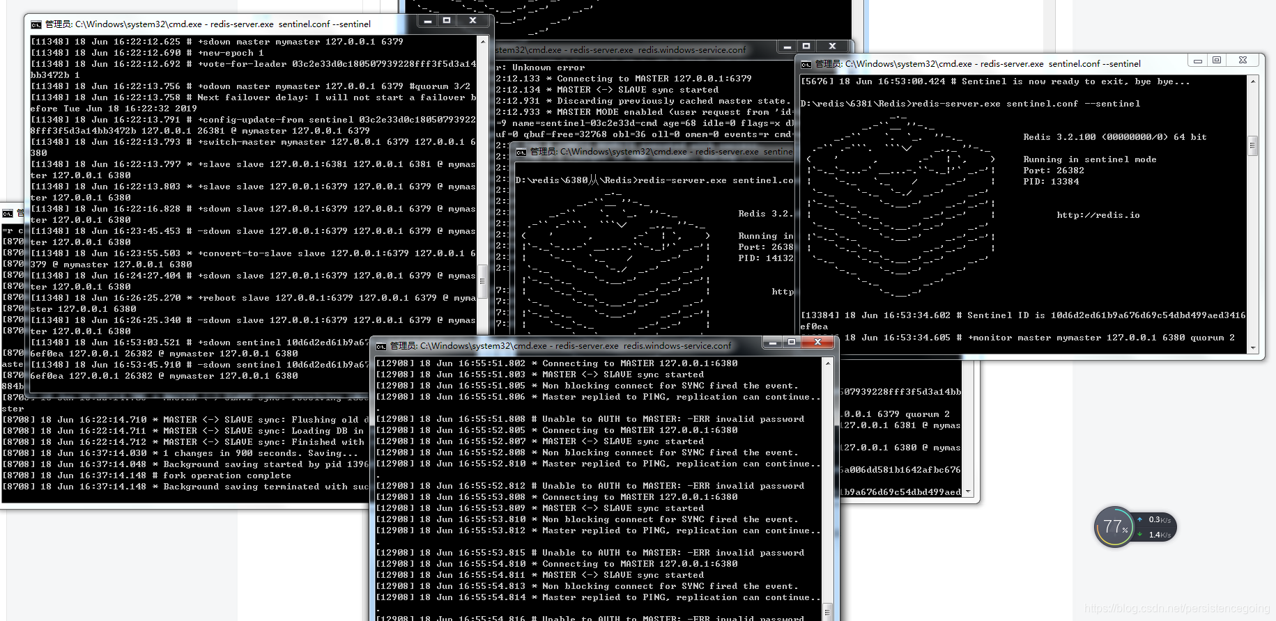This screenshot has height=621, width=1276.
Task: Click the front window's redis.windows-service.conf title bar
Action: [x=560, y=346]
